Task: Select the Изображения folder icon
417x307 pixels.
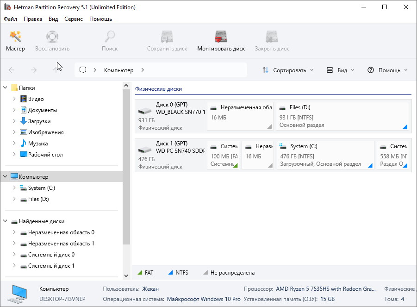Action: tap(24, 132)
